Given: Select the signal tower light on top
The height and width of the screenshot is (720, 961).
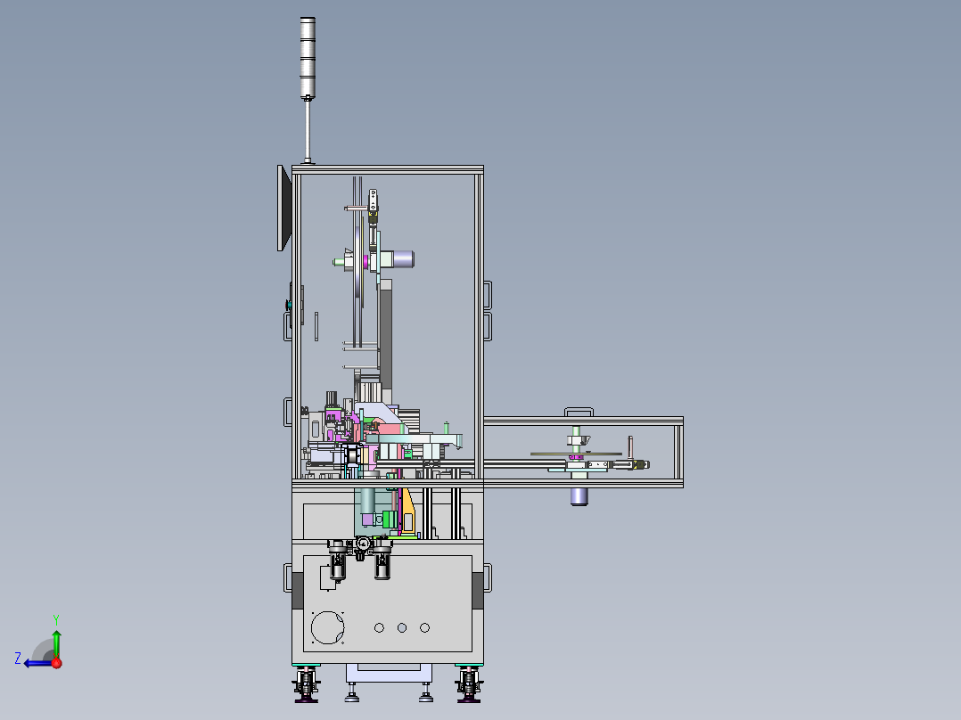Looking at the screenshot, I should pyautogui.click(x=308, y=58).
